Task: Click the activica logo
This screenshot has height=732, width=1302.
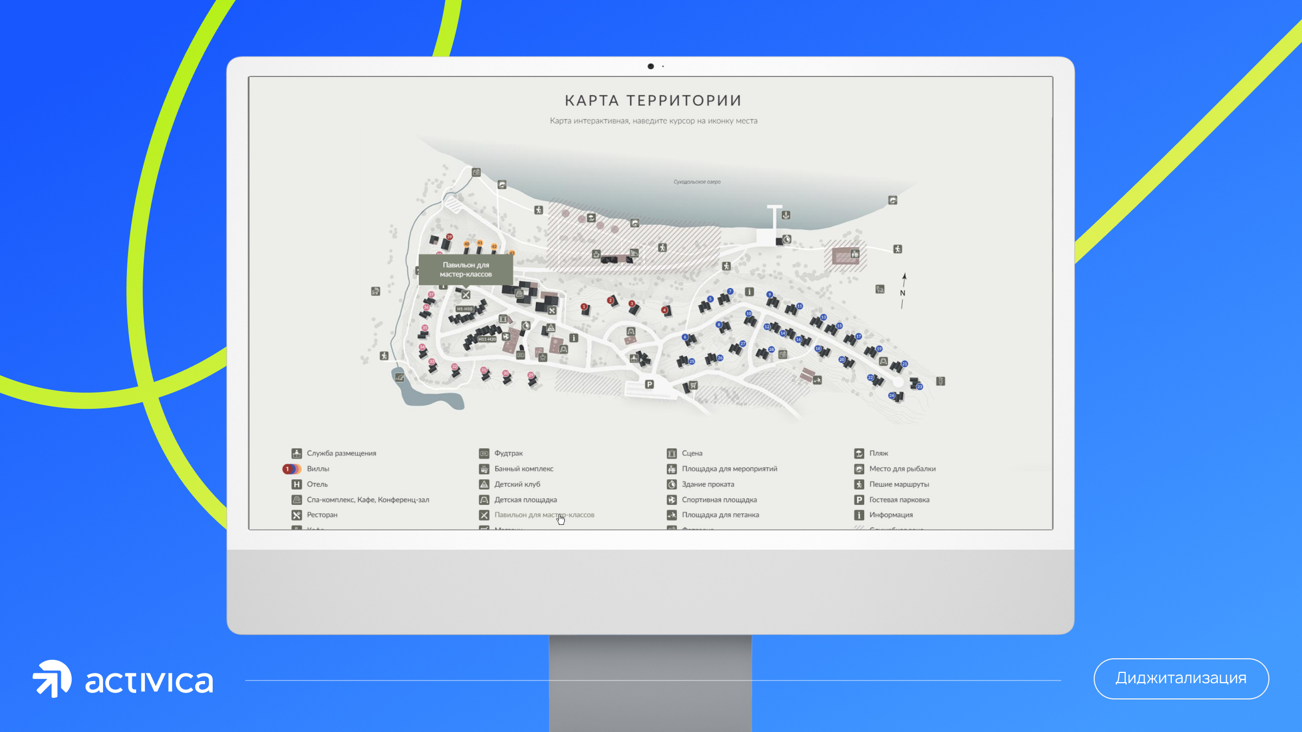Action: coord(123,679)
